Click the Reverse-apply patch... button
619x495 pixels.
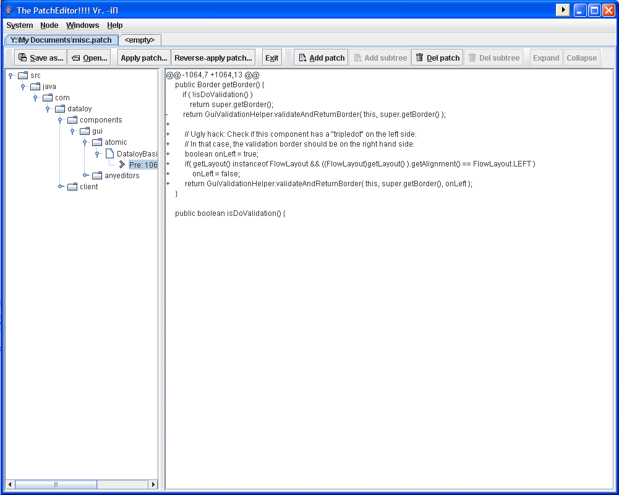[213, 58]
